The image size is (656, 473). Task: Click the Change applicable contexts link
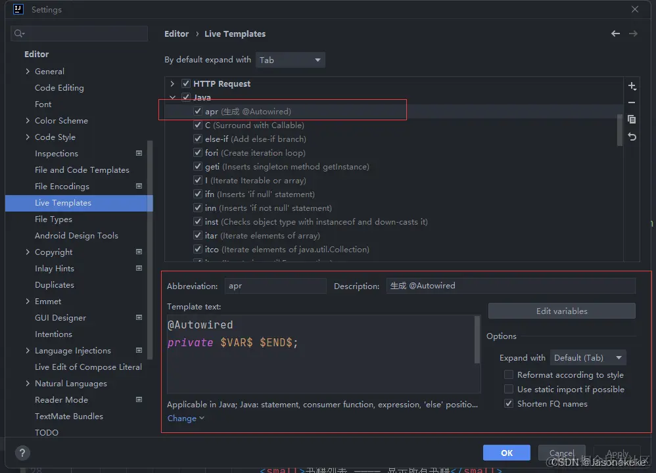pyautogui.click(x=186, y=418)
